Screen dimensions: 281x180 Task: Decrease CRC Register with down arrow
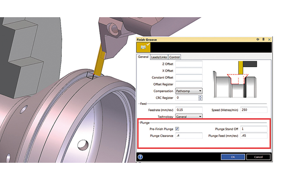pos(200,99)
